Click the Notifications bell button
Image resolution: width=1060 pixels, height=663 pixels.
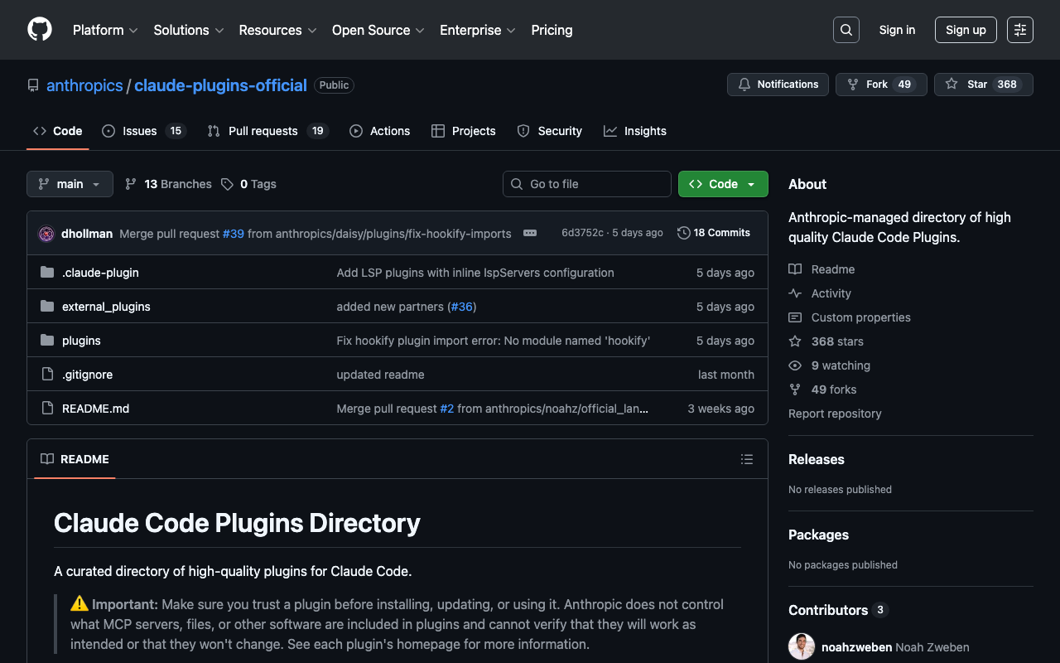click(x=778, y=85)
